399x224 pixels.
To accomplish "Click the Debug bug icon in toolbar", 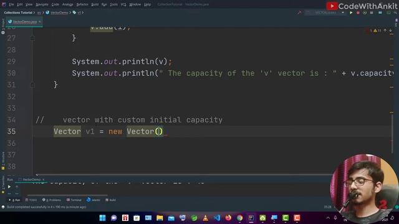I will click(358, 12).
